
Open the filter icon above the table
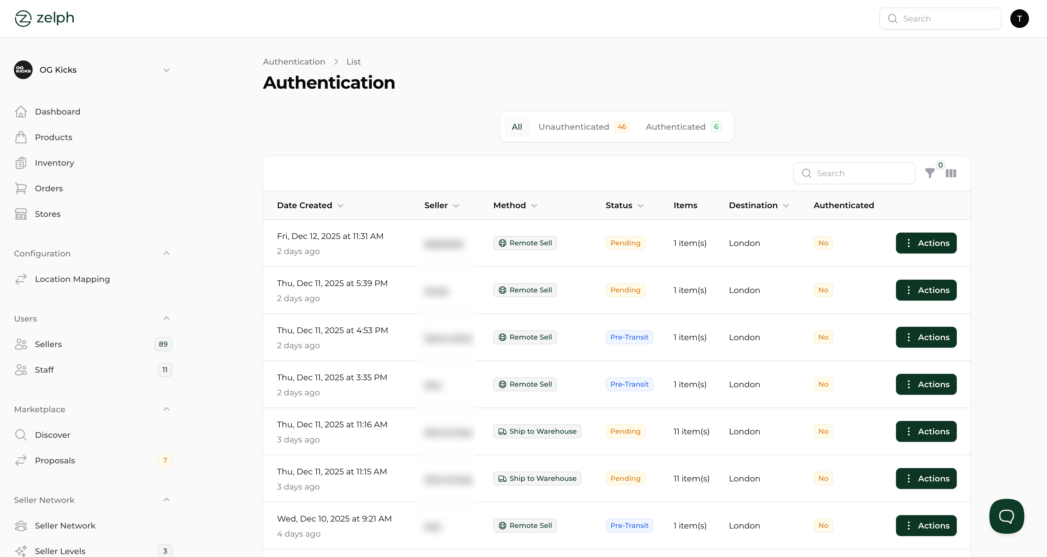point(930,173)
